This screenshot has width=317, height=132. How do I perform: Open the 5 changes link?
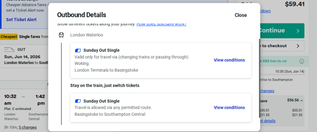(x=28, y=127)
